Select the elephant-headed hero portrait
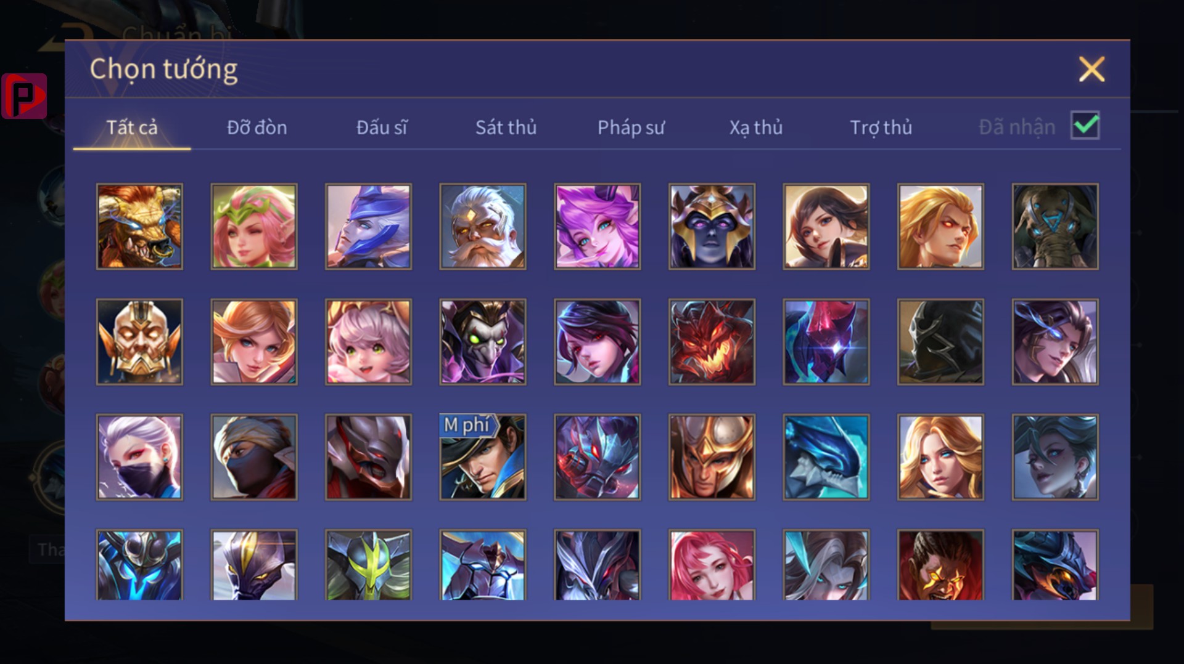1184x664 pixels. coord(1055,227)
